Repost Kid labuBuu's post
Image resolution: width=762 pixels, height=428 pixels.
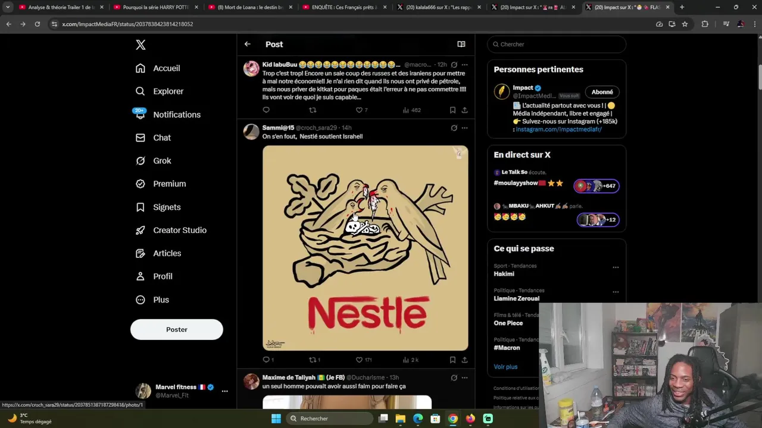tap(313, 110)
